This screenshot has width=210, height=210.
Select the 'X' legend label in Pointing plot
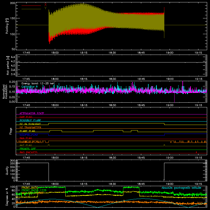45,4
